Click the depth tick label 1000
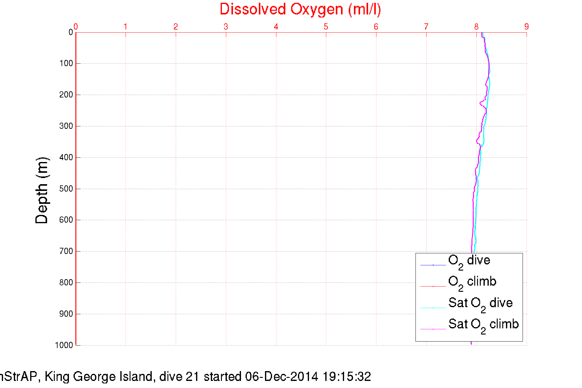This screenshot has width=582, height=388. pos(64,345)
